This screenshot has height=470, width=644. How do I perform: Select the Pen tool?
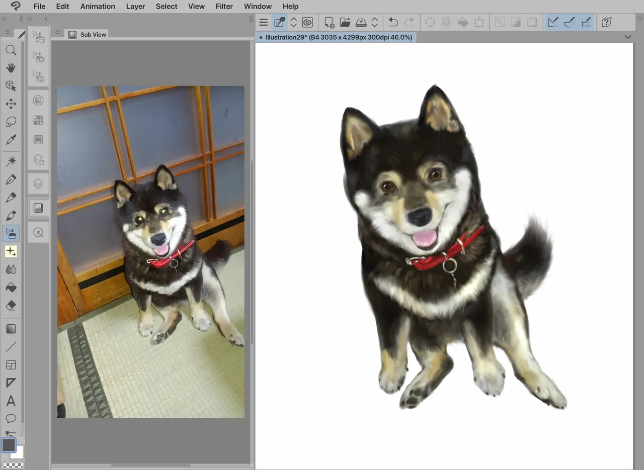(x=11, y=179)
